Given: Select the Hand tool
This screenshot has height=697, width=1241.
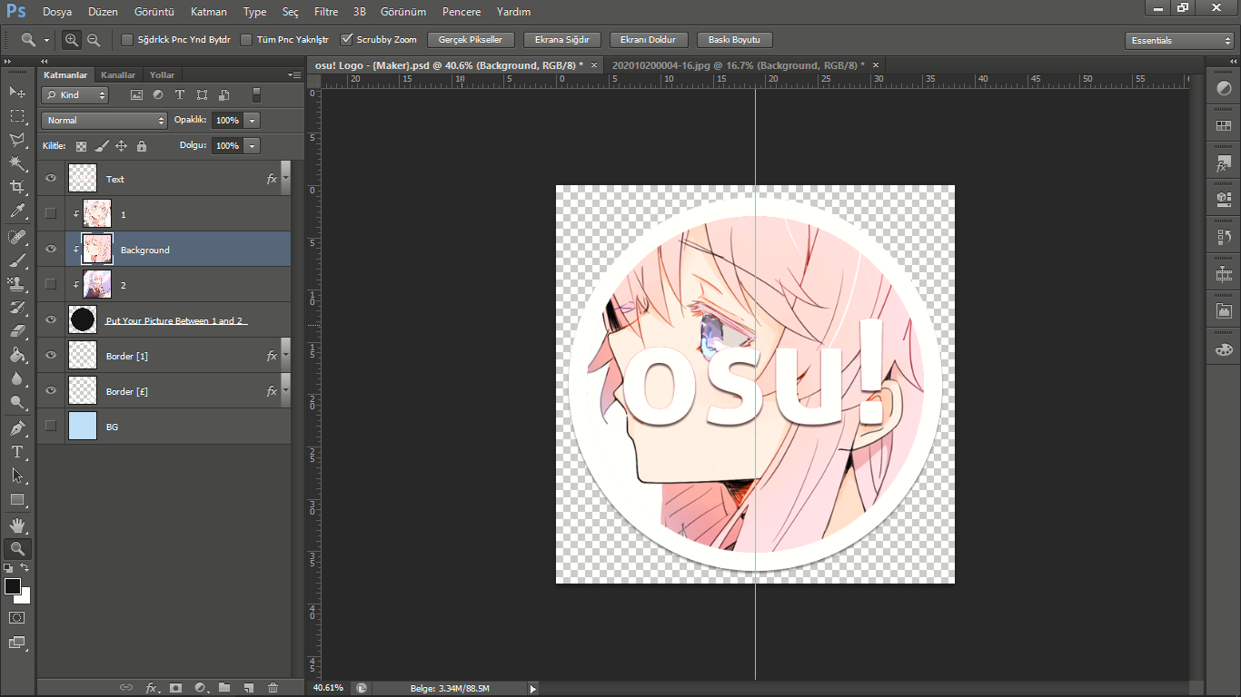Looking at the screenshot, I should [x=17, y=525].
